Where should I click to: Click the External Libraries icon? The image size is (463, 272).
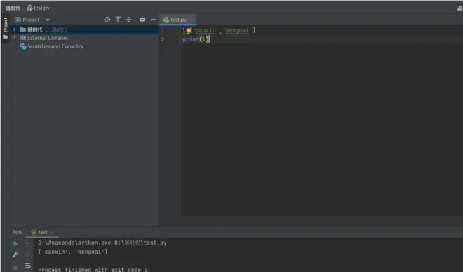click(22, 38)
